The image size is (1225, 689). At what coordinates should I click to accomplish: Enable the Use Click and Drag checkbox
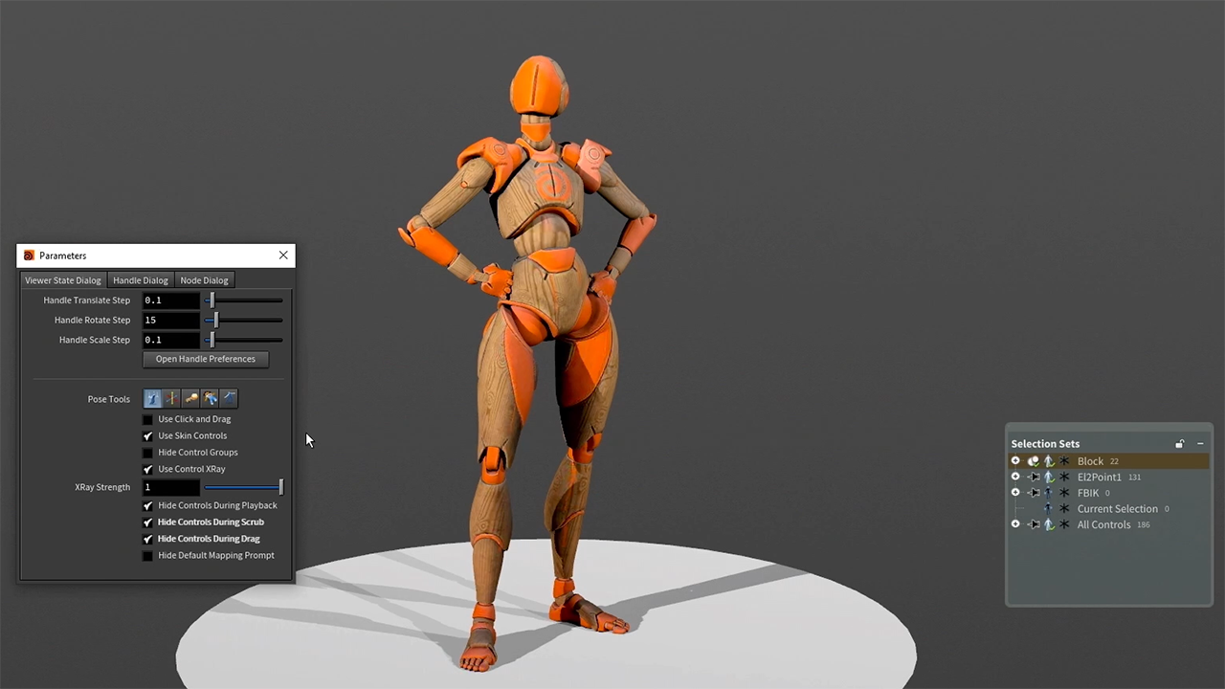tap(147, 419)
